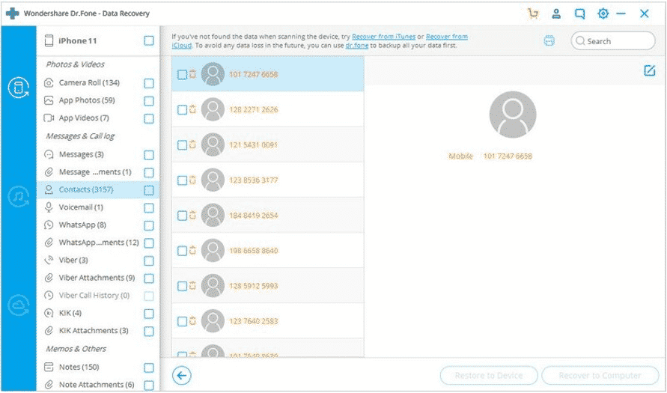Image resolution: width=667 pixels, height=393 pixels.
Task: Open the Voicemail (1) category
Action: (81, 207)
